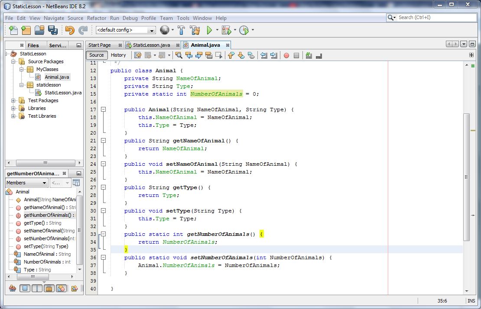The image size is (481, 309).
Task: Click the Shift Line Left icon
Action: tap(264, 55)
